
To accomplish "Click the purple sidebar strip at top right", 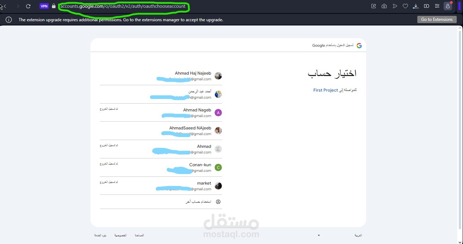I will point(459,6).
